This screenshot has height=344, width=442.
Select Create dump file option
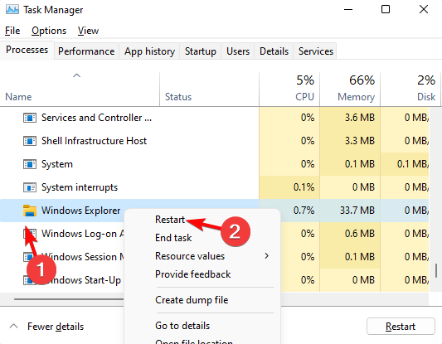[192, 300]
